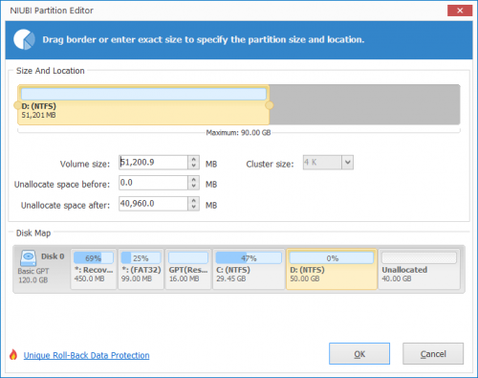
Task: Select the C: (NTFS) 29.45 GB partition
Action: point(249,269)
